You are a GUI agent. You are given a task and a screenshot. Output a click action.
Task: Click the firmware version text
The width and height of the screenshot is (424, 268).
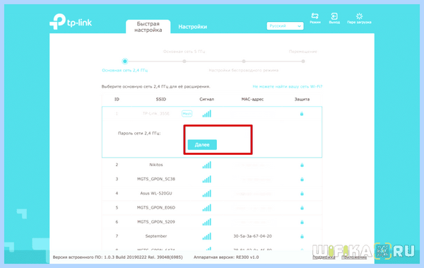[x=117, y=257]
